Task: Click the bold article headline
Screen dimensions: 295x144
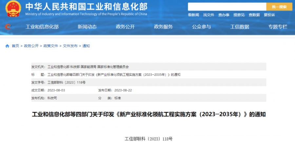Action: [x=148, y=115]
